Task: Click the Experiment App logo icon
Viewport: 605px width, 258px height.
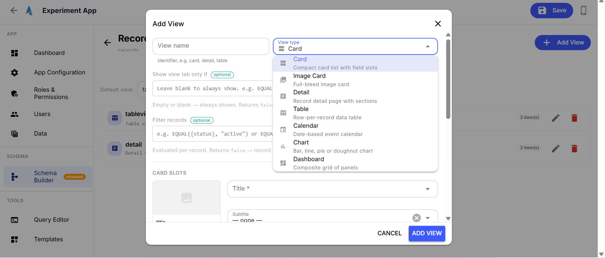Action: [x=29, y=10]
